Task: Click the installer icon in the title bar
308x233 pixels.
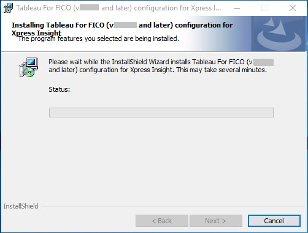Action: 8,8
